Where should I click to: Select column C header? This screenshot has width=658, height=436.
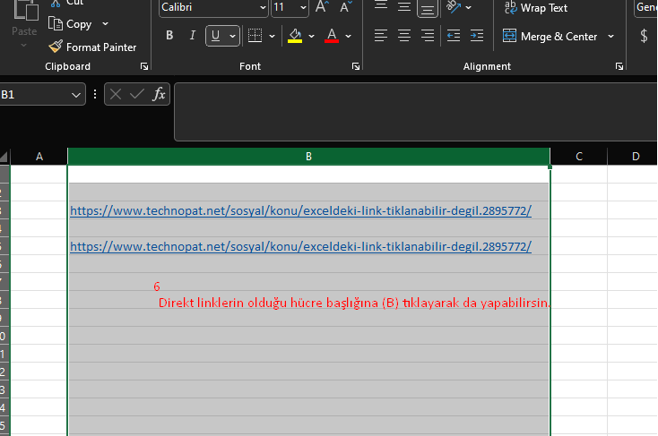point(579,157)
